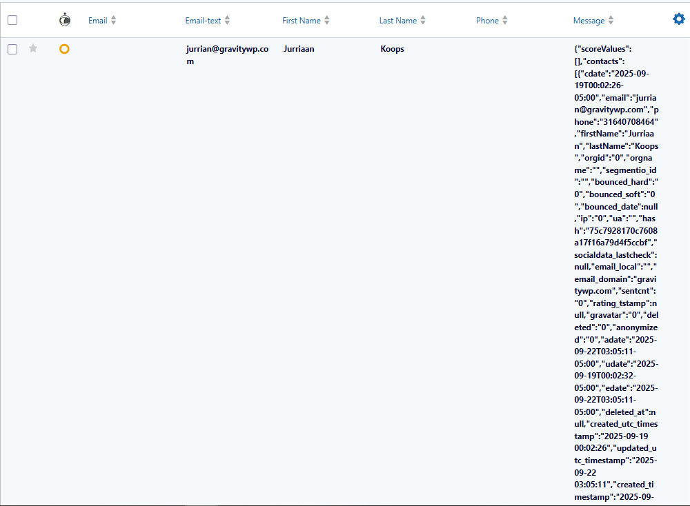Star the Jurriaan Koops entry
This screenshot has width=690, height=506.
point(33,48)
